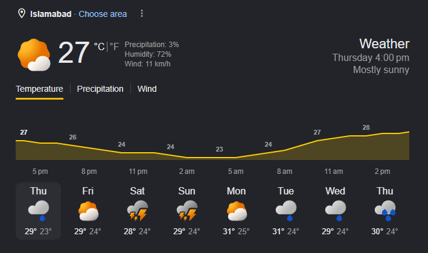Switch temperature unit to °F

click(x=114, y=46)
